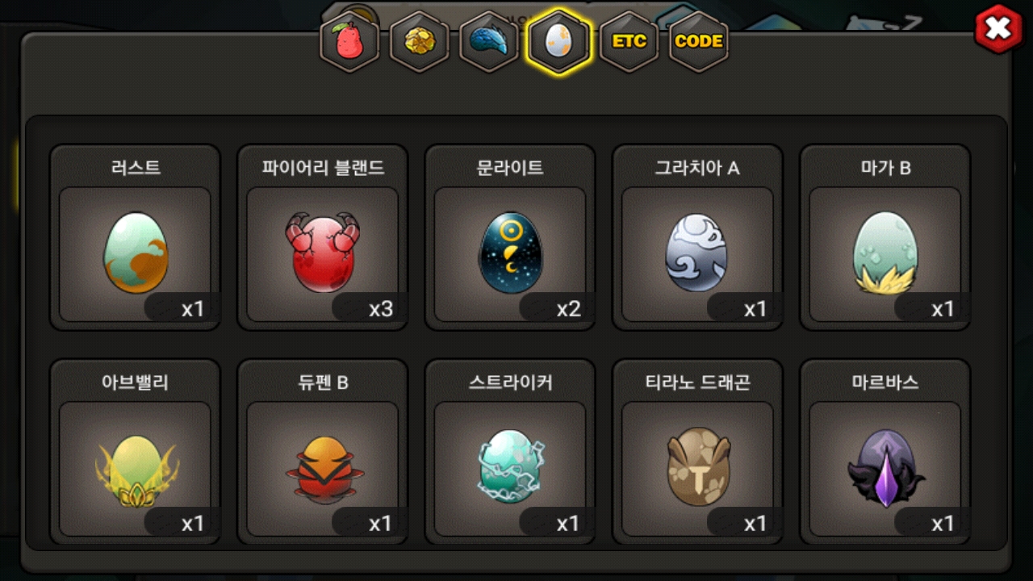Screen dimensions: 1033x581
Task: Pick the chained 스트라이커 egg
Action: (x=510, y=466)
